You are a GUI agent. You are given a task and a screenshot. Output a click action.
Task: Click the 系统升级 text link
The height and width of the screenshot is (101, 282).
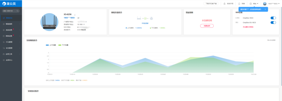[230, 4]
